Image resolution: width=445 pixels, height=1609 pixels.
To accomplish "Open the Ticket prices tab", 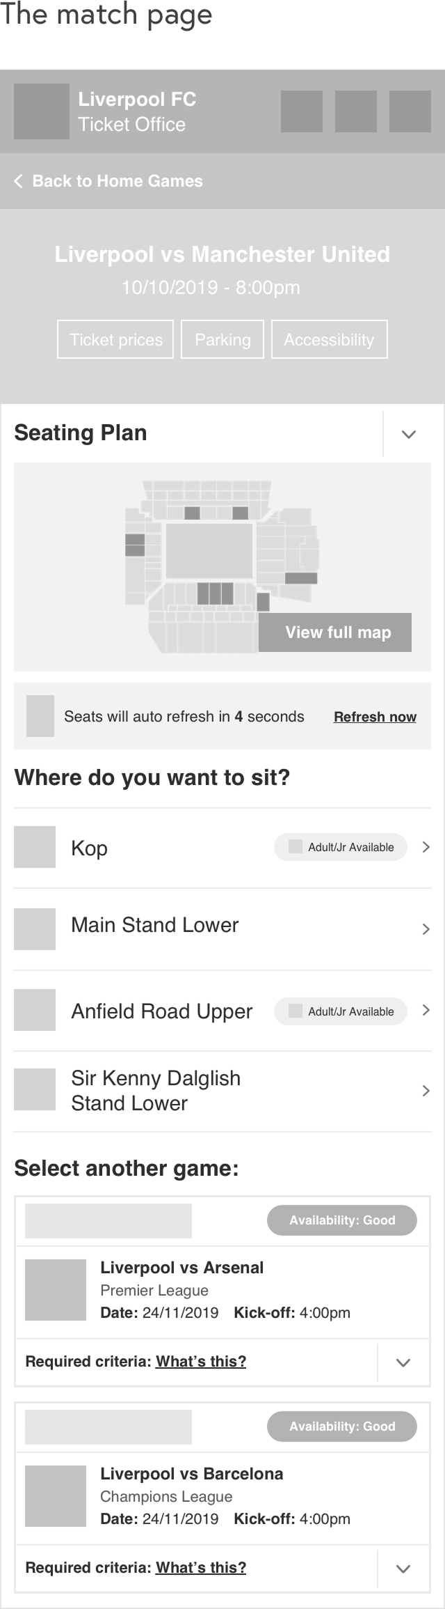I will (x=115, y=339).
